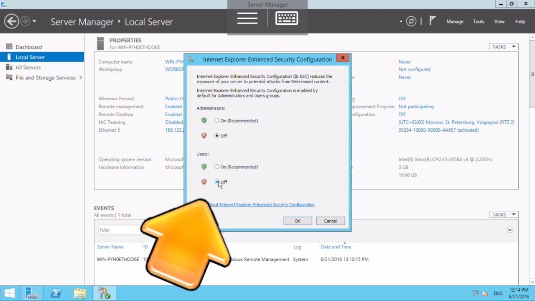Click the Windows Firewall Public value
The image size is (535, 301).
[174, 99]
